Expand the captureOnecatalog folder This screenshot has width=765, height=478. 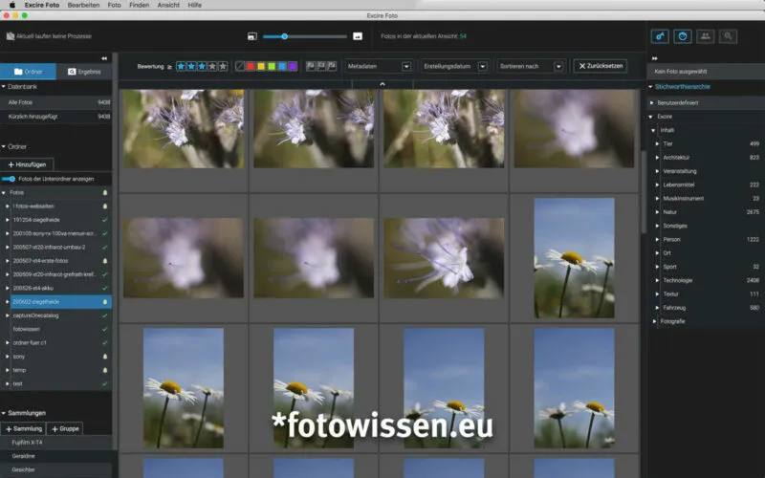(x=8, y=315)
